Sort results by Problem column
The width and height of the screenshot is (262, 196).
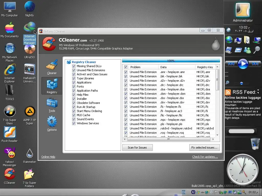[143, 67]
